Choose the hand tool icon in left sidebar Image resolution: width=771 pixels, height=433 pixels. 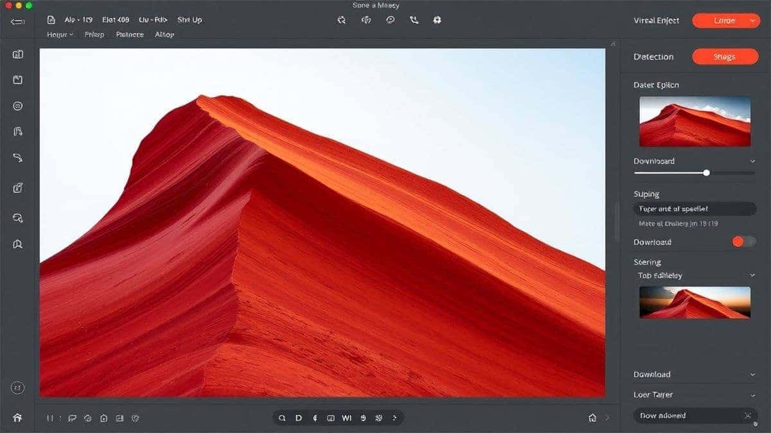coord(18,132)
